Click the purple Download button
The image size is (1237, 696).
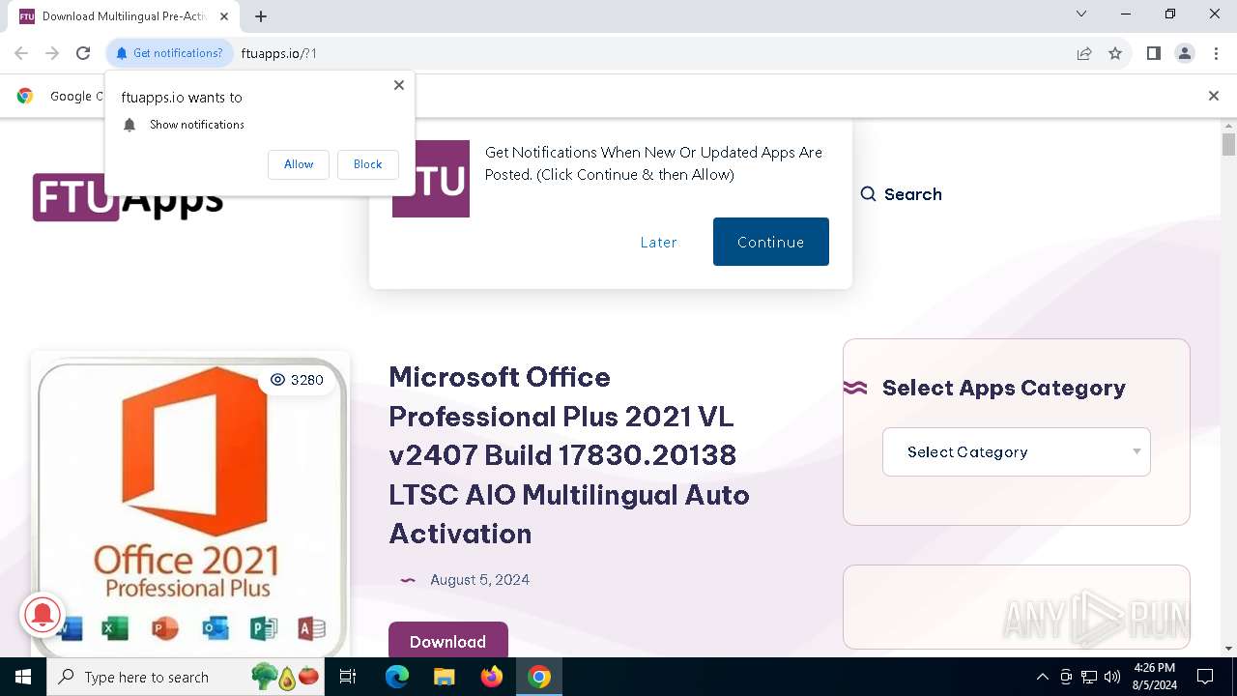click(x=447, y=642)
